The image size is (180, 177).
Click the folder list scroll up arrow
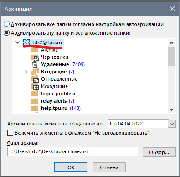(x=172, y=43)
